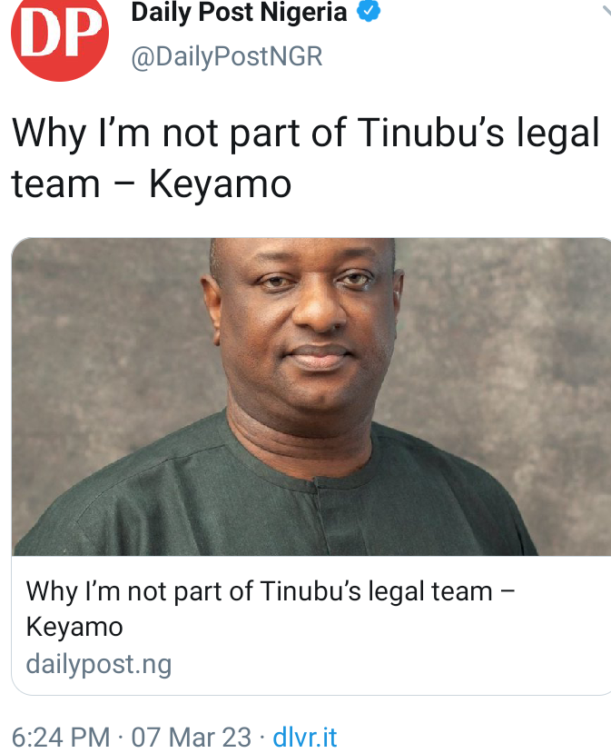
Task: Click the dlvr.it source link
Action: pyautogui.click(x=305, y=738)
